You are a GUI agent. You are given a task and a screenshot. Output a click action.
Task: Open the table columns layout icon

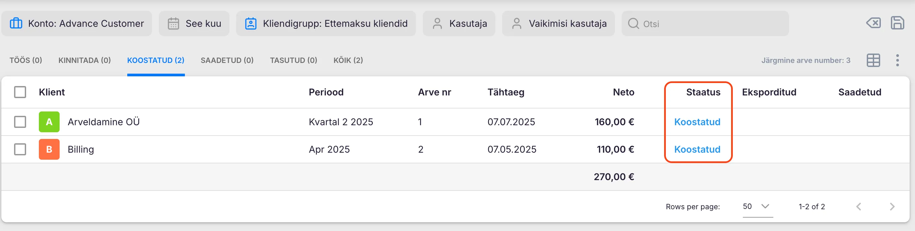point(873,60)
